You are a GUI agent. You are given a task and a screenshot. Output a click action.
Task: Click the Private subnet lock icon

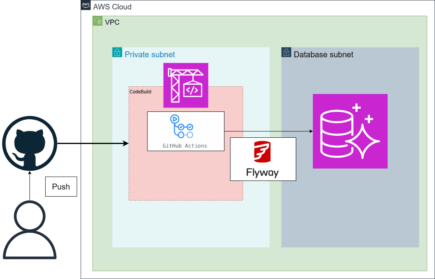(x=117, y=52)
